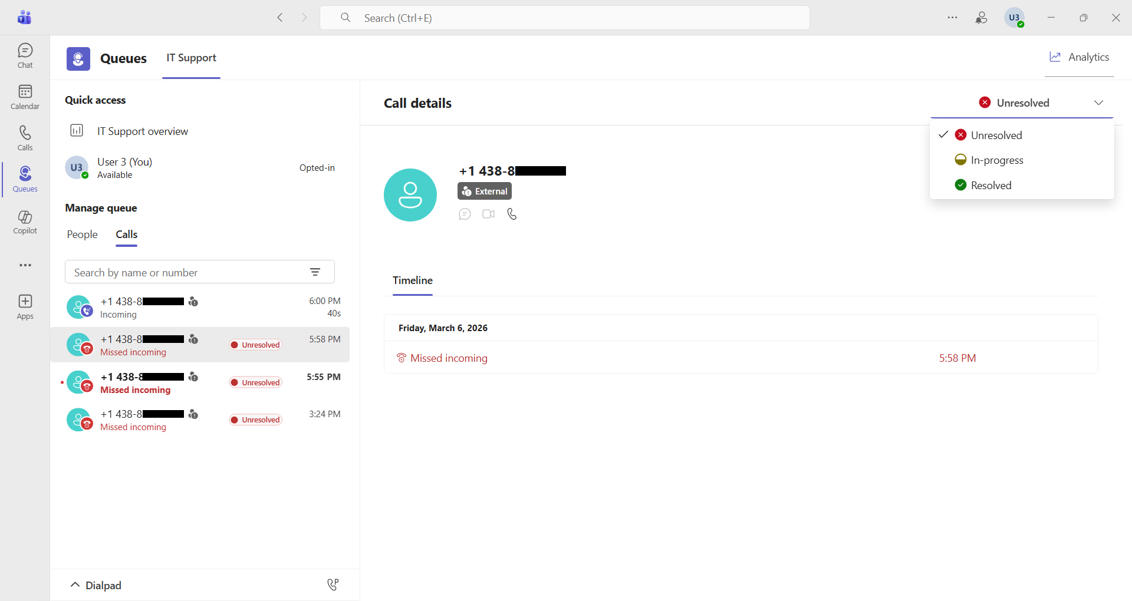Open Copilot from the sidebar

pyautogui.click(x=25, y=222)
